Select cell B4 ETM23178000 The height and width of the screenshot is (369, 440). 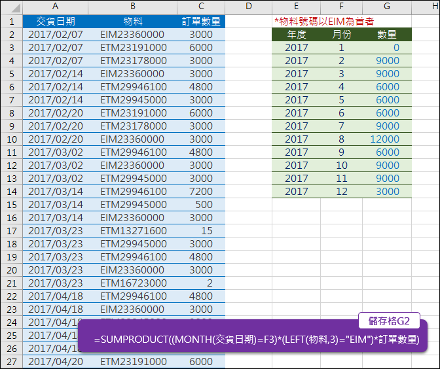click(x=133, y=61)
